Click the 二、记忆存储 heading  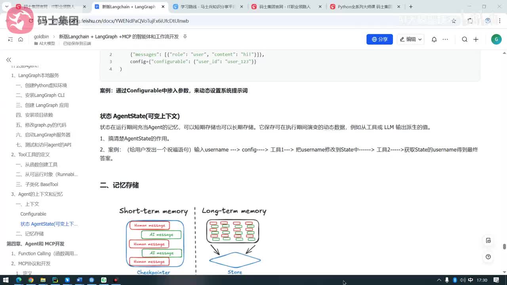click(x=119, y=185)
